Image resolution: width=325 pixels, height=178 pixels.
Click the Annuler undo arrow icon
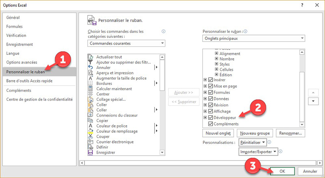click(x=91, y=67)
